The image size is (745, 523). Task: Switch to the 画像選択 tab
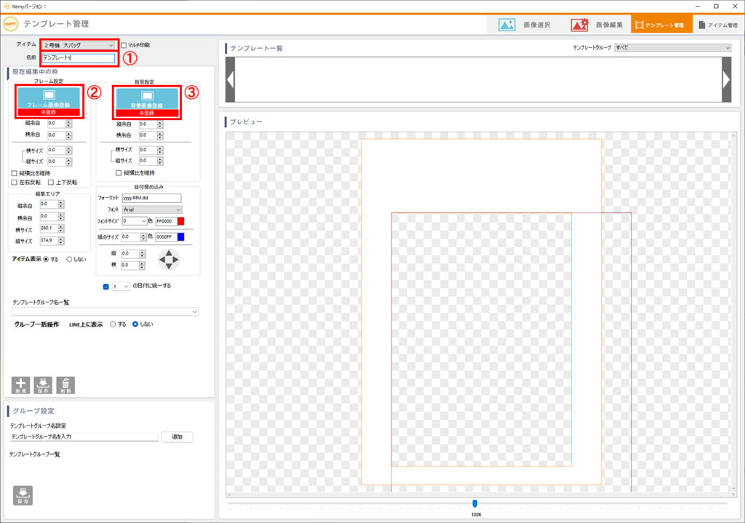(x=525, y=25)
